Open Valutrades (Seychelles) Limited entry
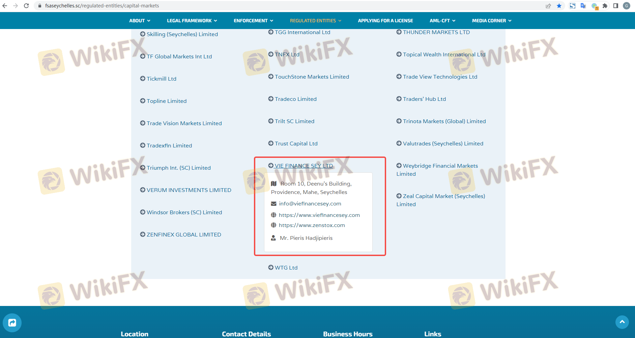Image resolution: width=635 pixels, height=338 pixels. coord(443,144)
